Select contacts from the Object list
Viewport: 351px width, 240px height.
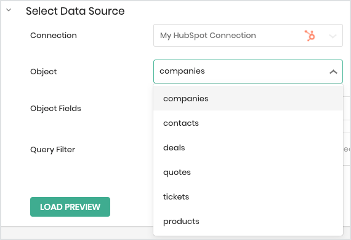[248, 123]
